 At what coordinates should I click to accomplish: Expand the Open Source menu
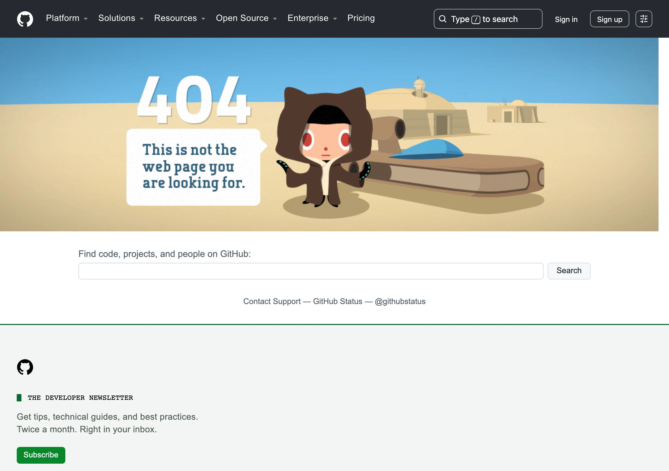click(246, 18)
